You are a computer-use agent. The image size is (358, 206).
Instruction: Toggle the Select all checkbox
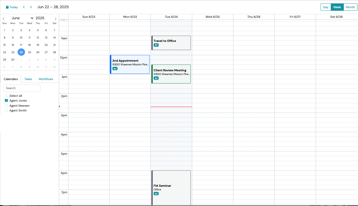pos(7,96)
